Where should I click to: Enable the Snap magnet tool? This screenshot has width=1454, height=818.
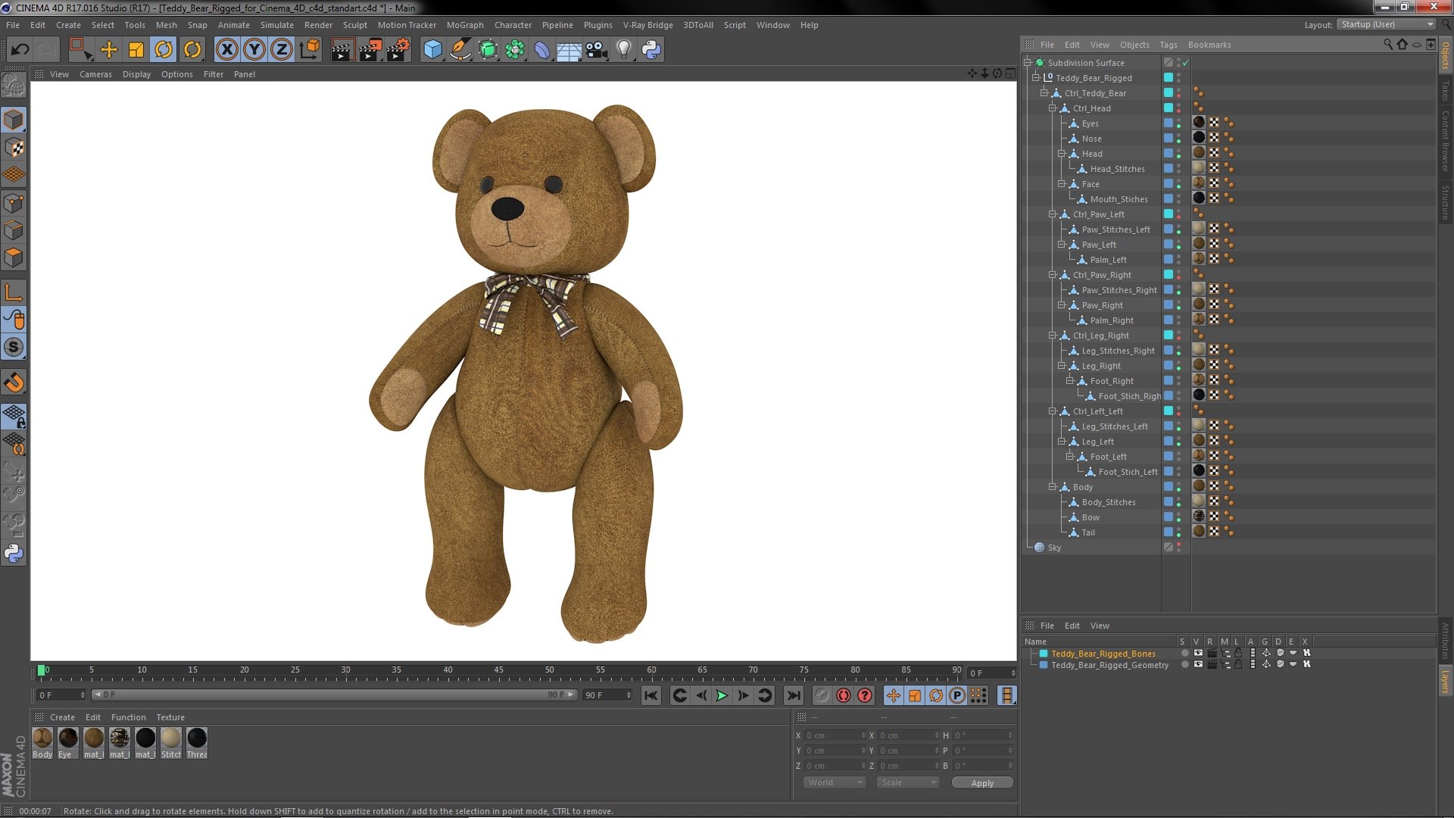[14, 382]
